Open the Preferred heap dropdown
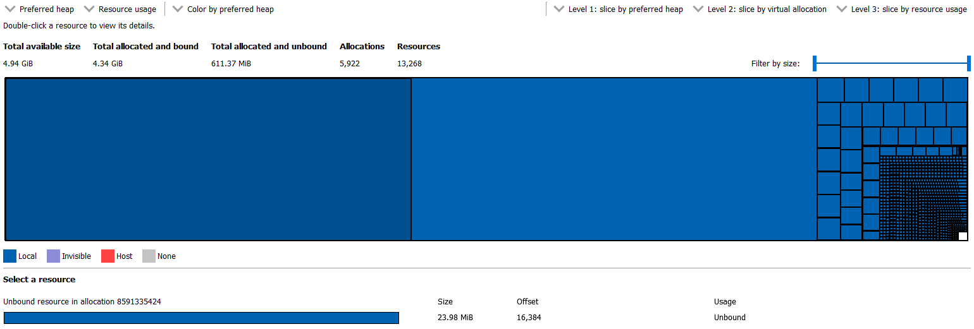Image resolution: width=974 pixels, height=329 pixels. click(40, 9)
